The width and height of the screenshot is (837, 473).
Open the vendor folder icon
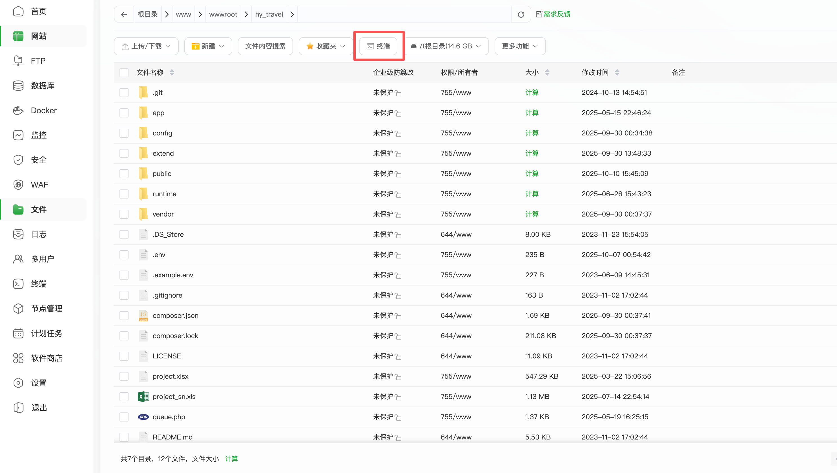tap(143, 214)
